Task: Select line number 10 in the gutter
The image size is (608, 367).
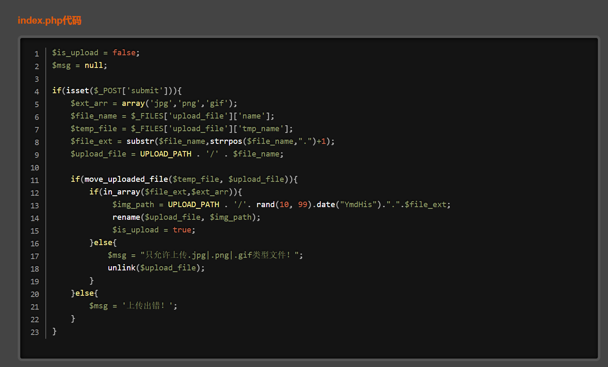Action: [x=35, y=167]
